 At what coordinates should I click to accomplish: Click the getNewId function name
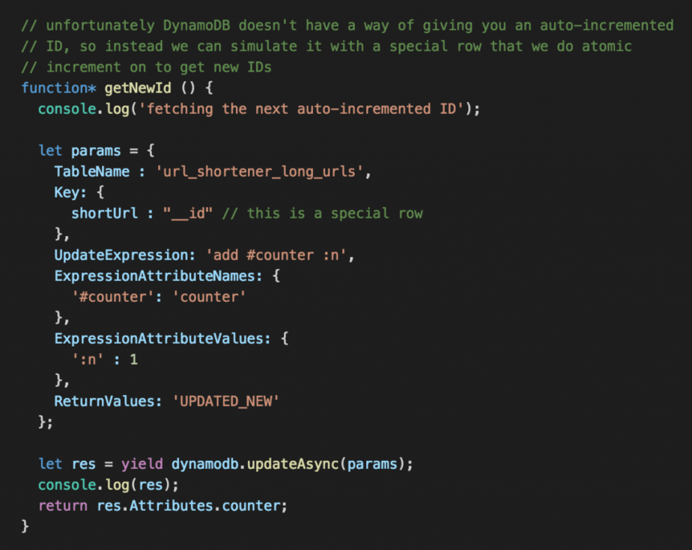coord(138,88)
